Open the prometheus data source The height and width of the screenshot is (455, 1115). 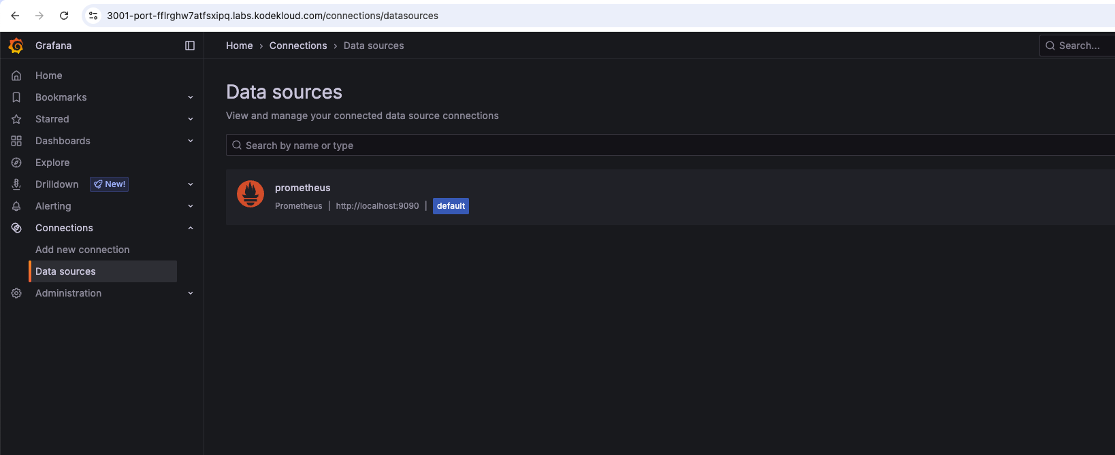(302, 188)
